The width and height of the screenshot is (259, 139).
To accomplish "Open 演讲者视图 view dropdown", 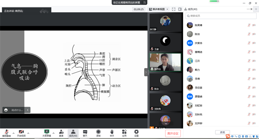I will (159, 9).
